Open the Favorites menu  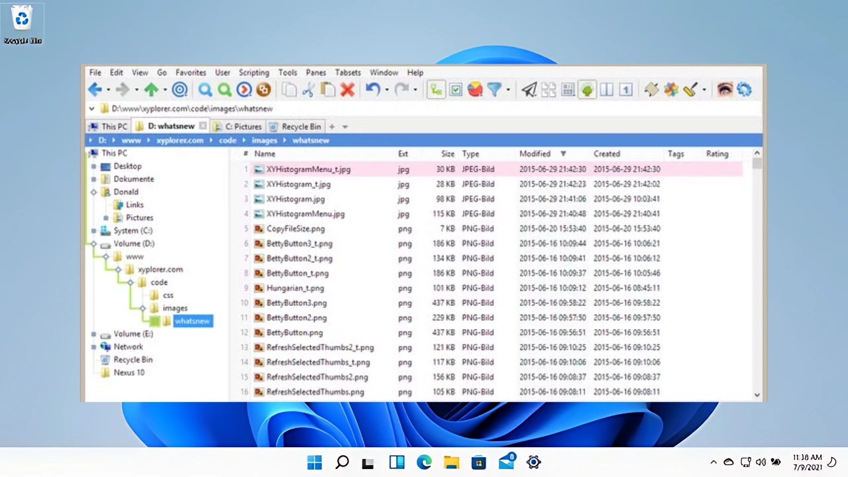(191, 72)
